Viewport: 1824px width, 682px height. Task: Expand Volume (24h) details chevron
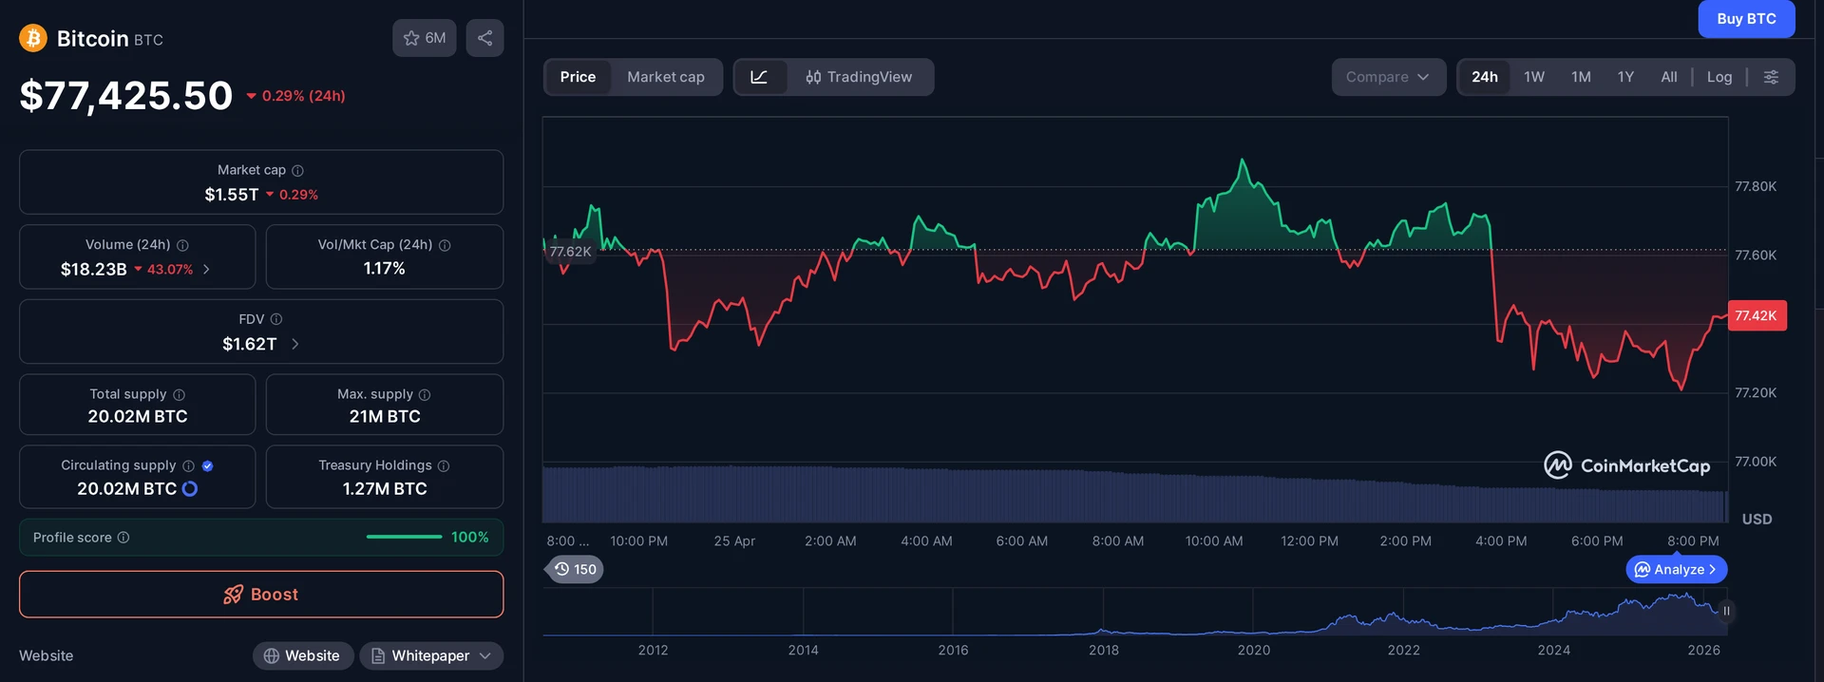pyautogui.click(x=206, y=270)
